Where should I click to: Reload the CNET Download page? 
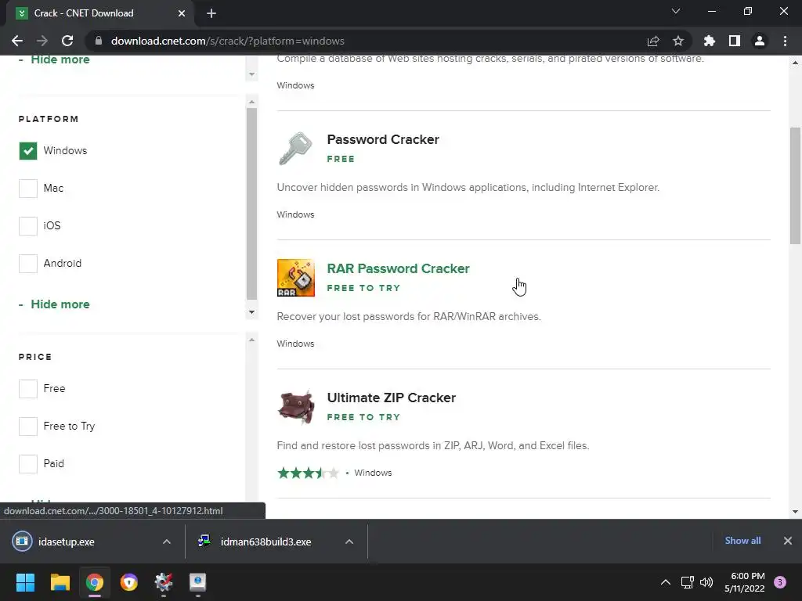click(x=67, y=41)
